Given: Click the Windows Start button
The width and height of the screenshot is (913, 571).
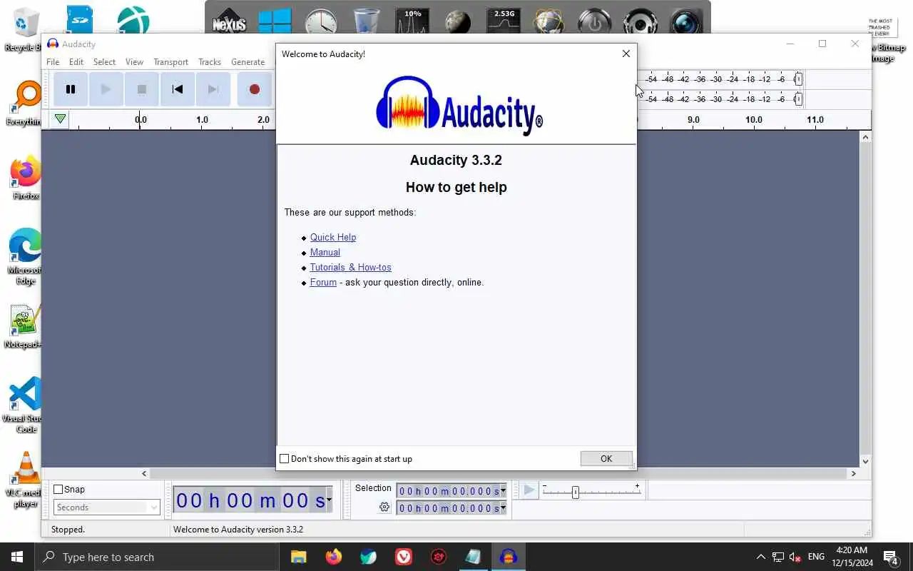Looking at the screenshot, I should pyautogui.click(x=17, y=557).
